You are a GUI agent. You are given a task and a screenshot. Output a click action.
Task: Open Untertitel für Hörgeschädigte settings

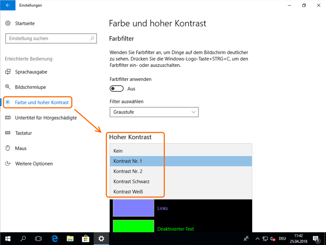click(46, 118)
